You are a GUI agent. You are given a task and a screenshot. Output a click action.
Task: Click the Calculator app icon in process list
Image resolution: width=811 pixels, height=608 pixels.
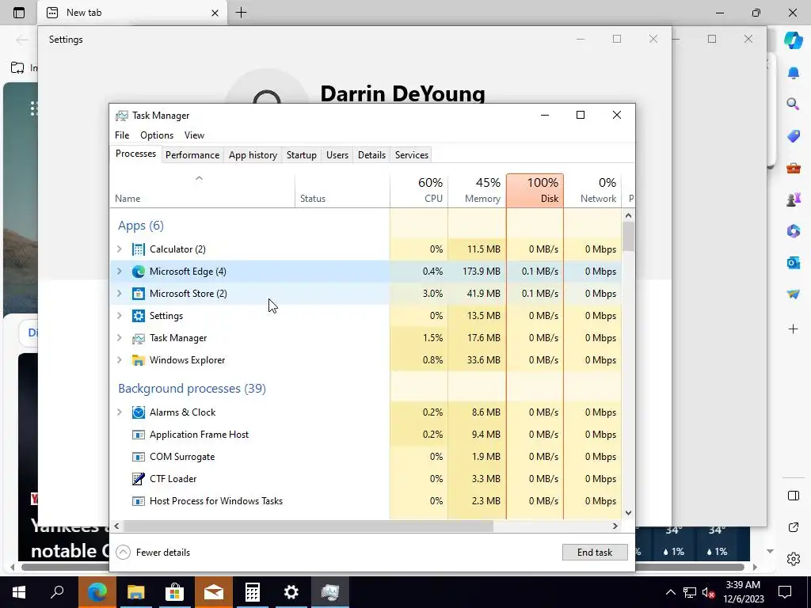click(138, 249)
